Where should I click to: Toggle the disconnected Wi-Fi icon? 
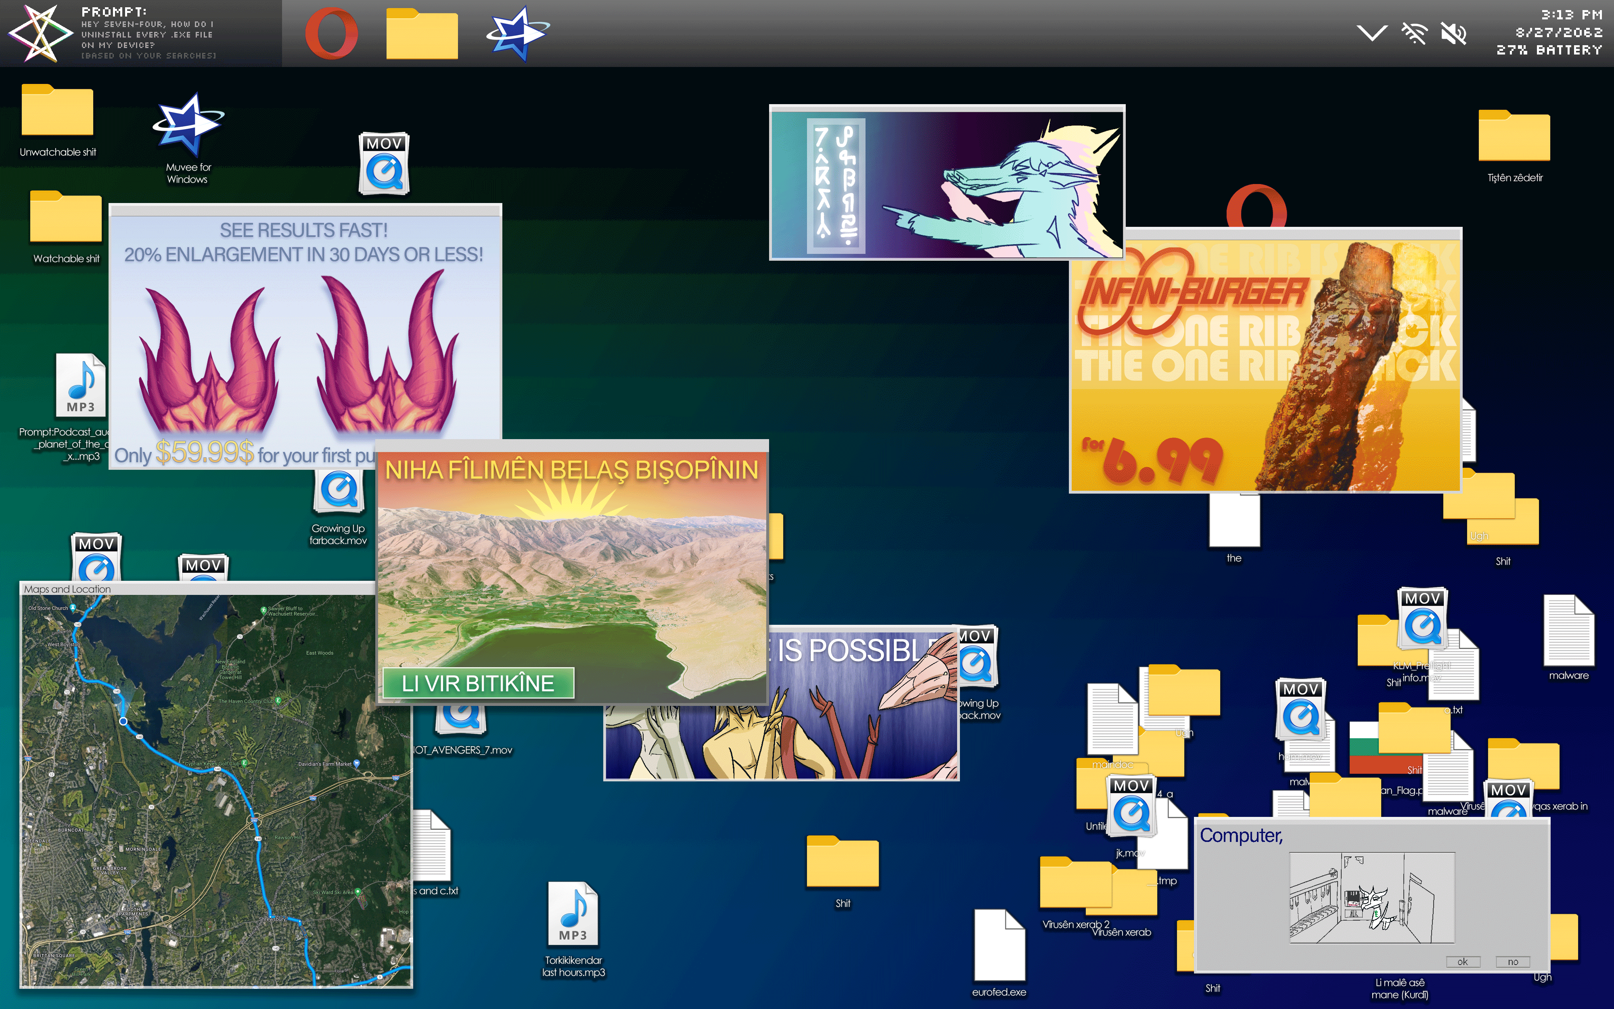click(x=1414, y=33)
